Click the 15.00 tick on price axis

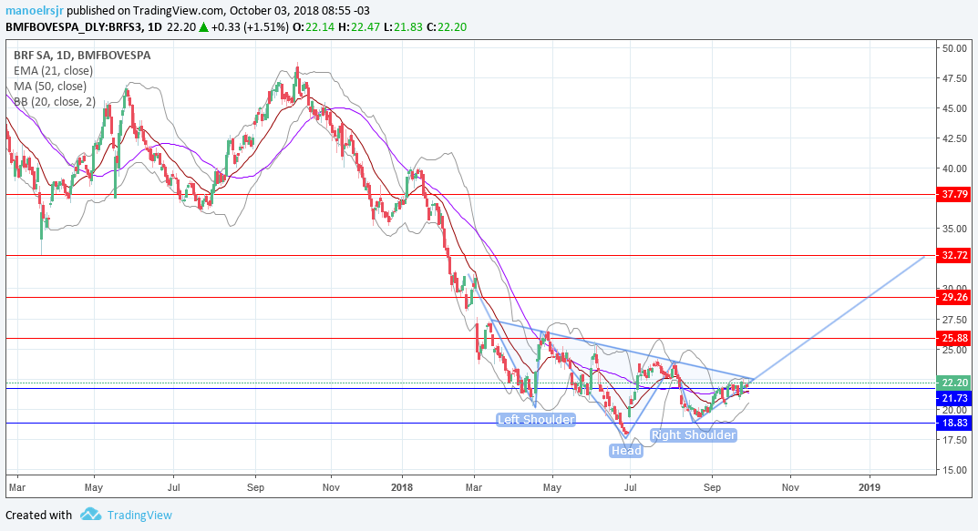955,470
